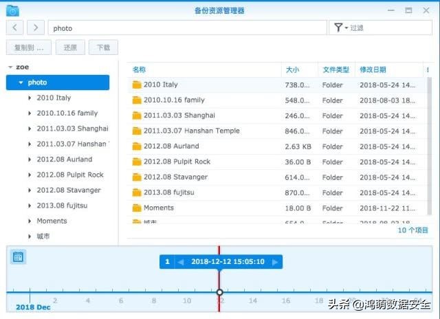The height and width of the screenshot is (319, 440).
Task: Click the 2012.08 Stavanger folder icon in list
Action: click(x=137, y=177)
